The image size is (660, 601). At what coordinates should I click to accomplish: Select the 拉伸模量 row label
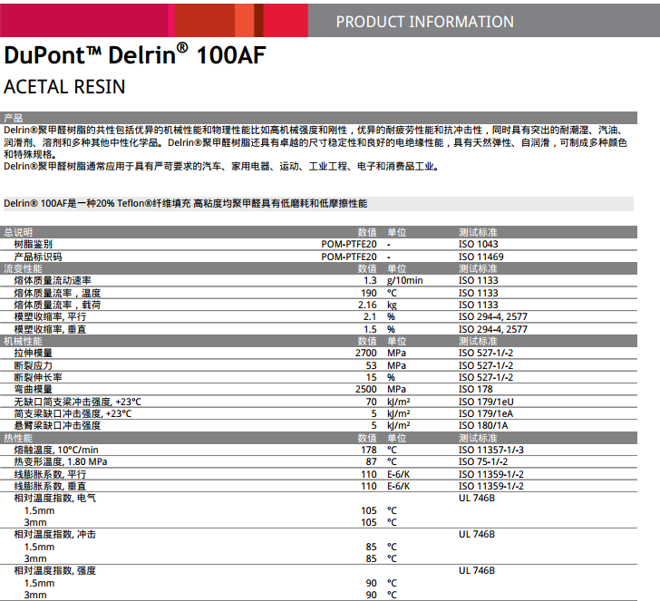(33, 353)
